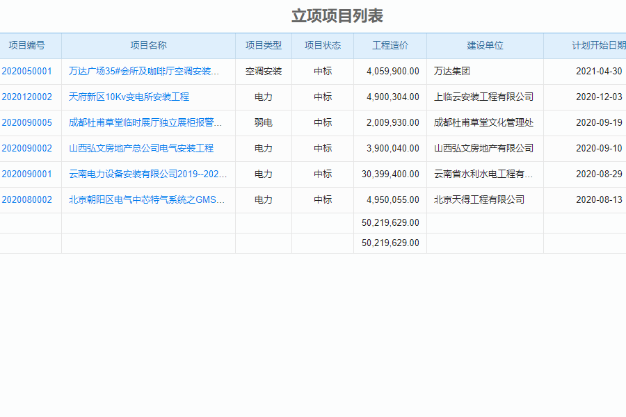
Task: Open 云南电力设备安装有限公司2019 project name
Action: [x=147, y=174]
